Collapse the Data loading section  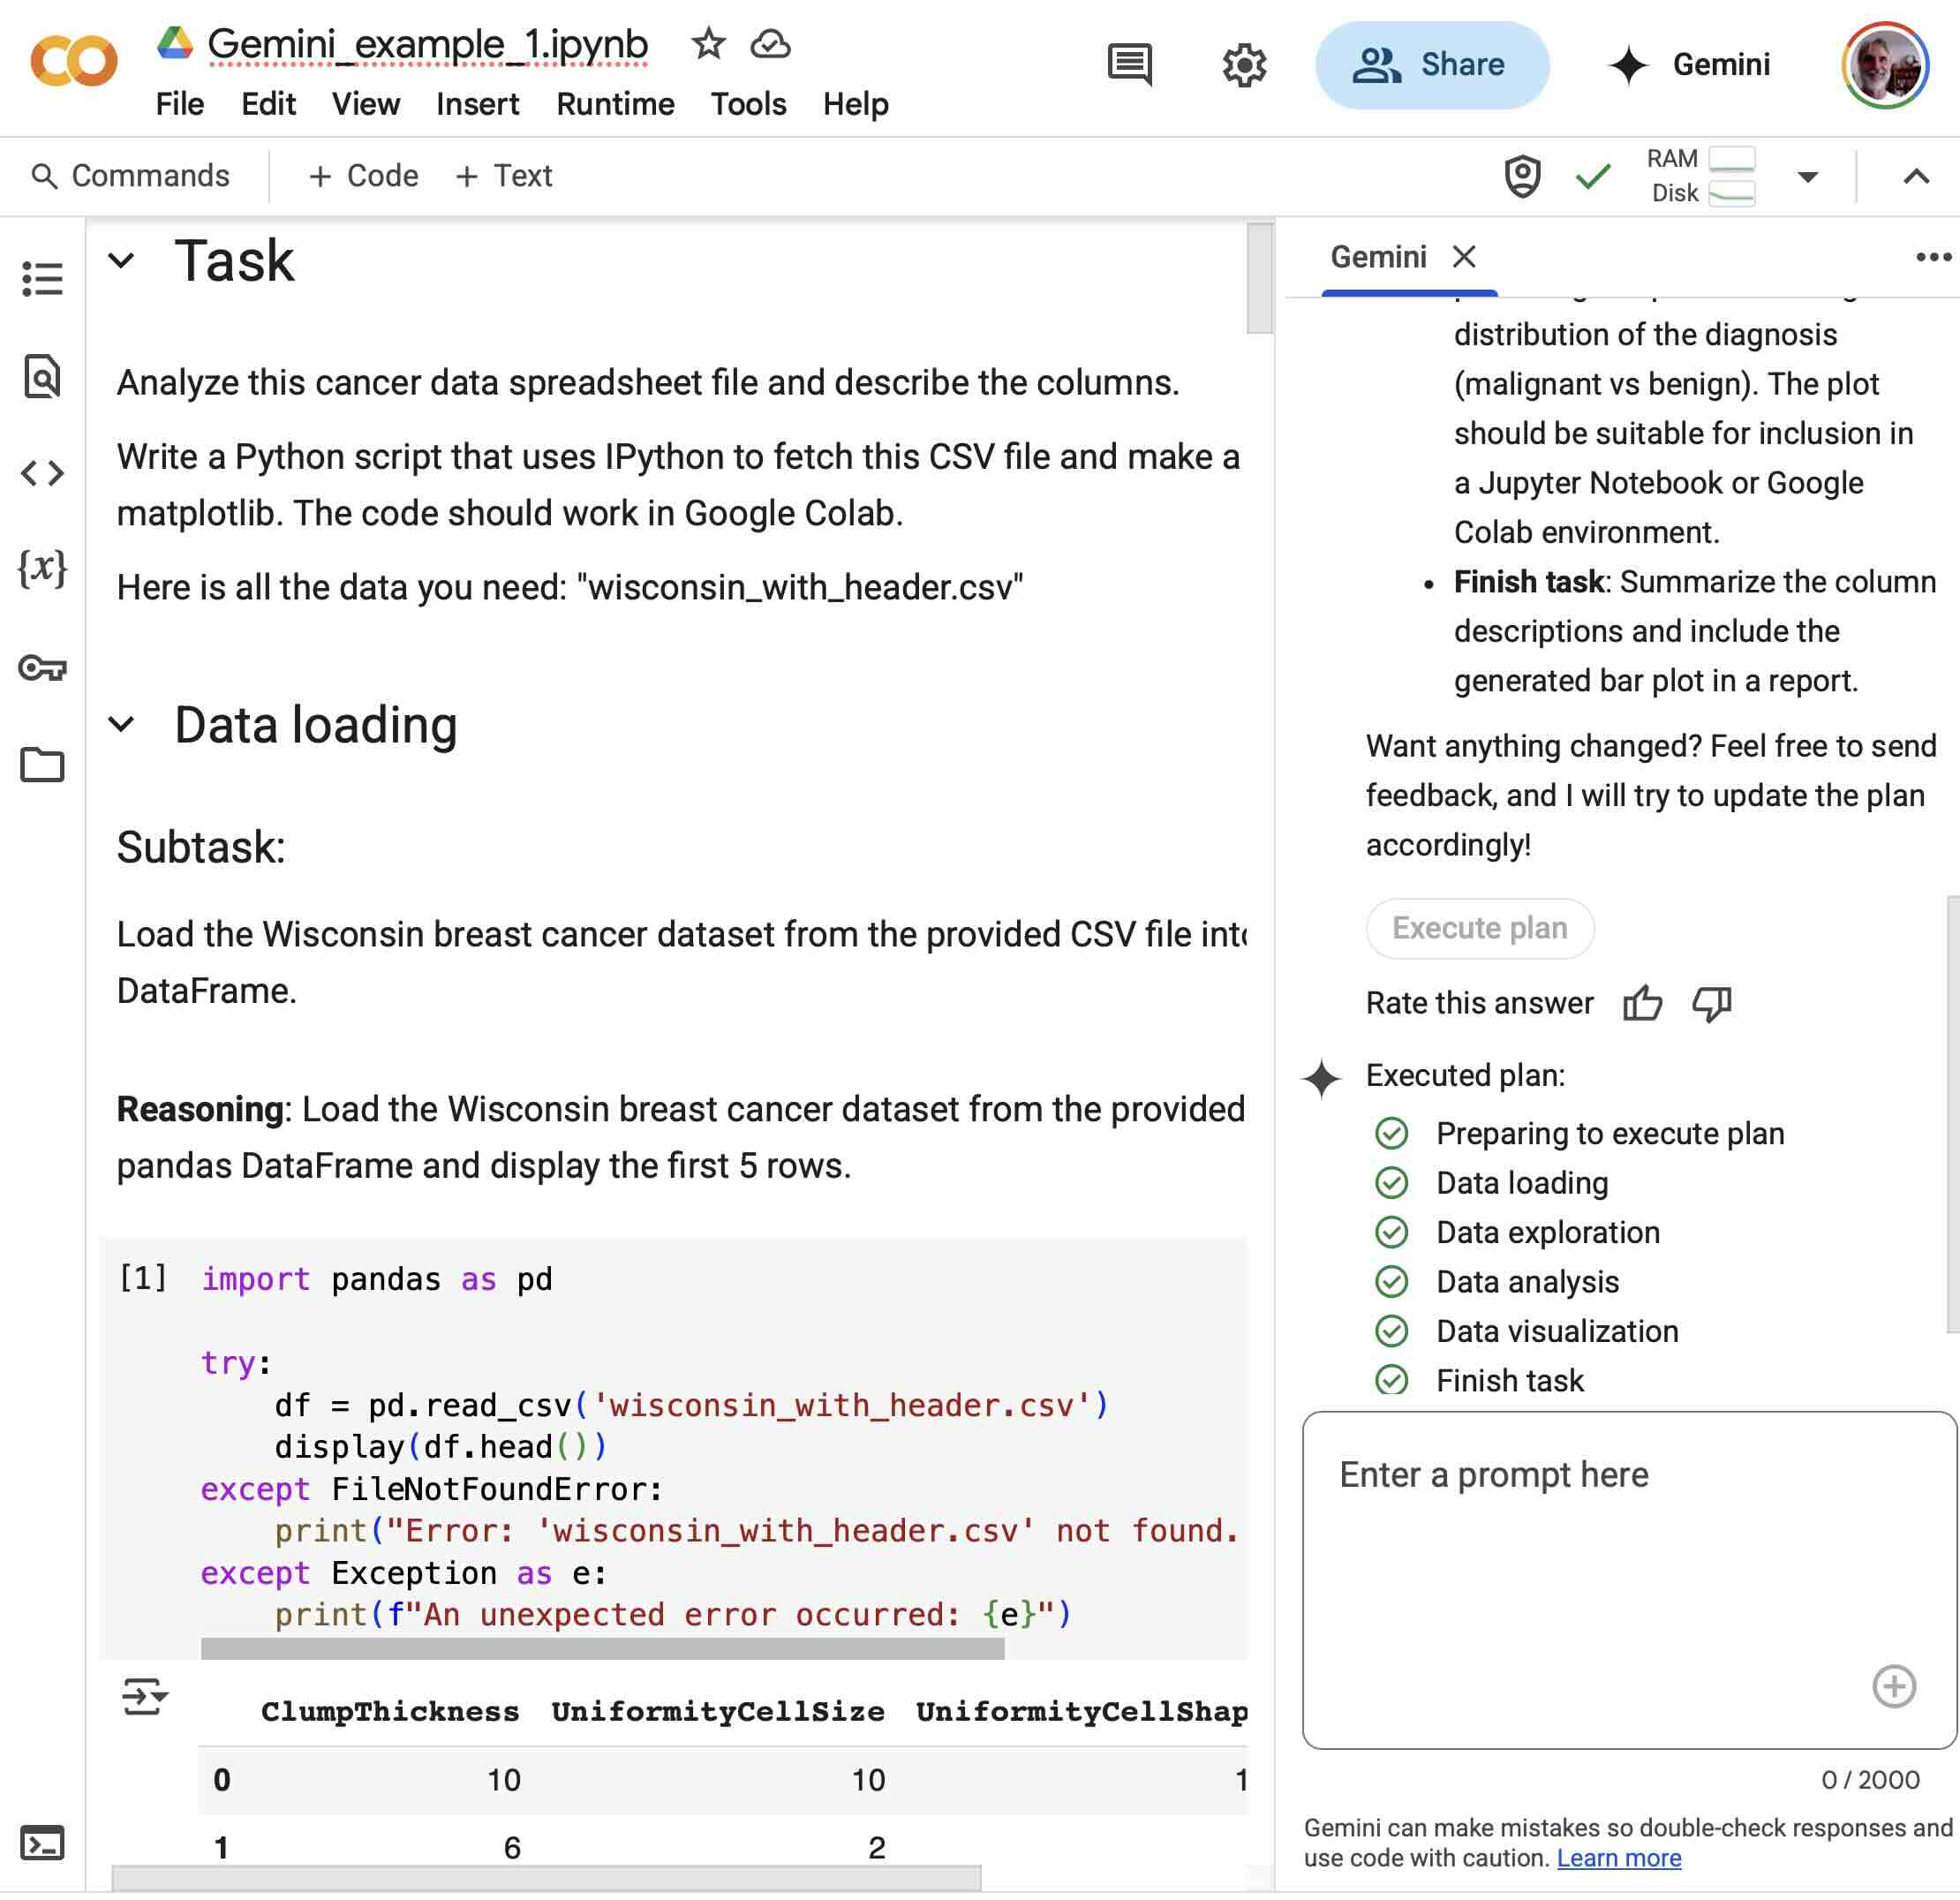pyautogui.click(x=123, y=725)
